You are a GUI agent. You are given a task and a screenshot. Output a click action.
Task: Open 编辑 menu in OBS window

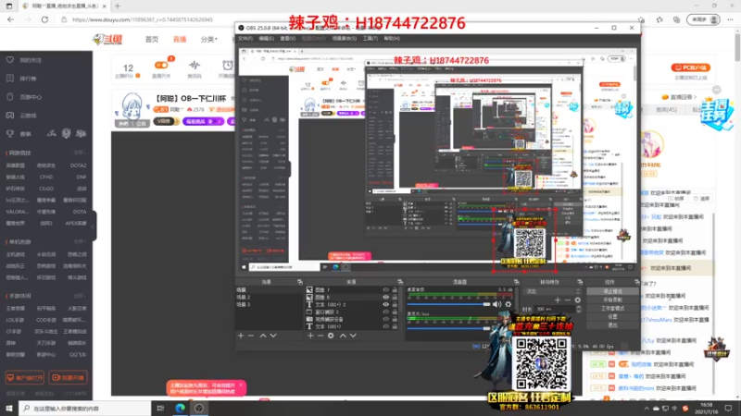click(x=266, y=38)
